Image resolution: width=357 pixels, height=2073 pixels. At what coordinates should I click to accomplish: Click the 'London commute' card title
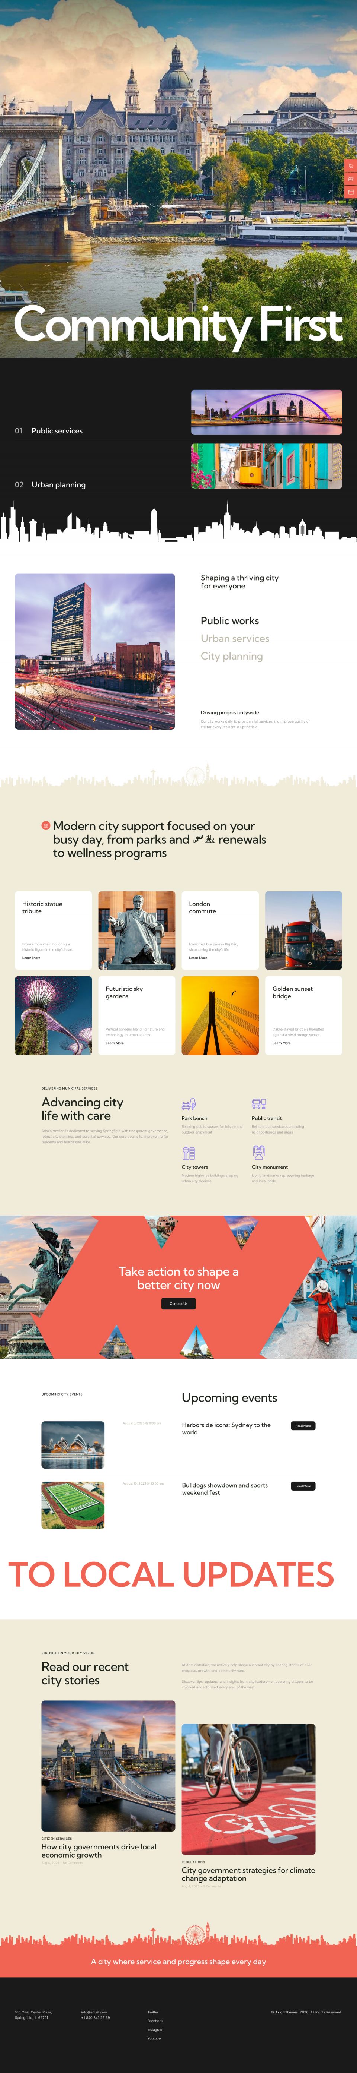(202, 908)
